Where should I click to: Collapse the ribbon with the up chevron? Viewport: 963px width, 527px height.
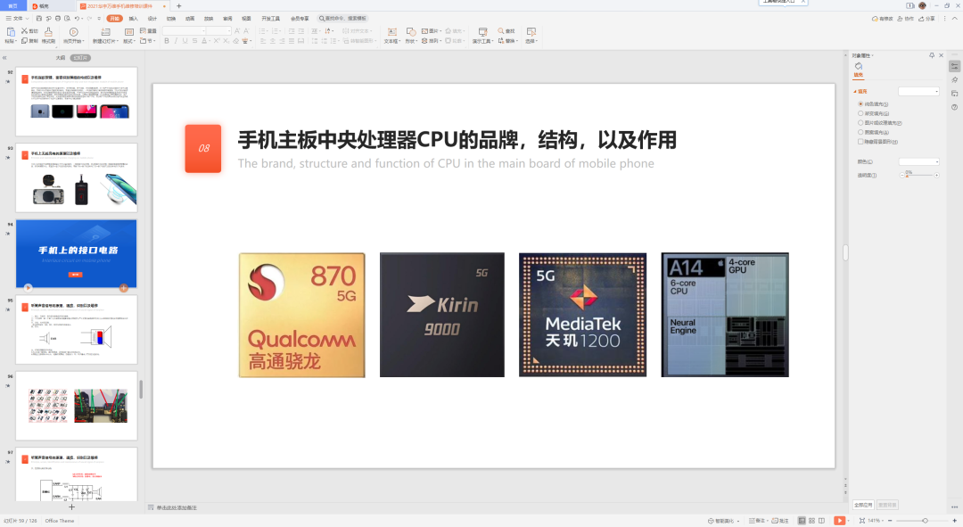pyautogui.click(x=956, y=19)
